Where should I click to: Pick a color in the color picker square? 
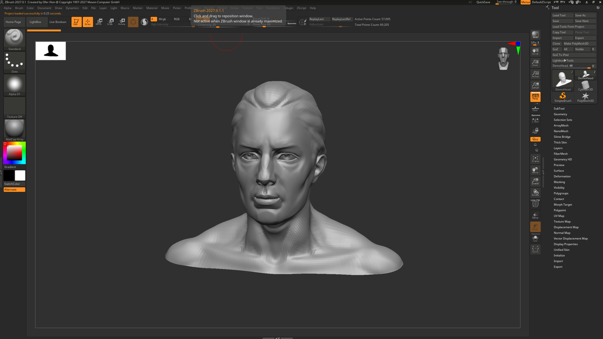[x=14, y=153]
